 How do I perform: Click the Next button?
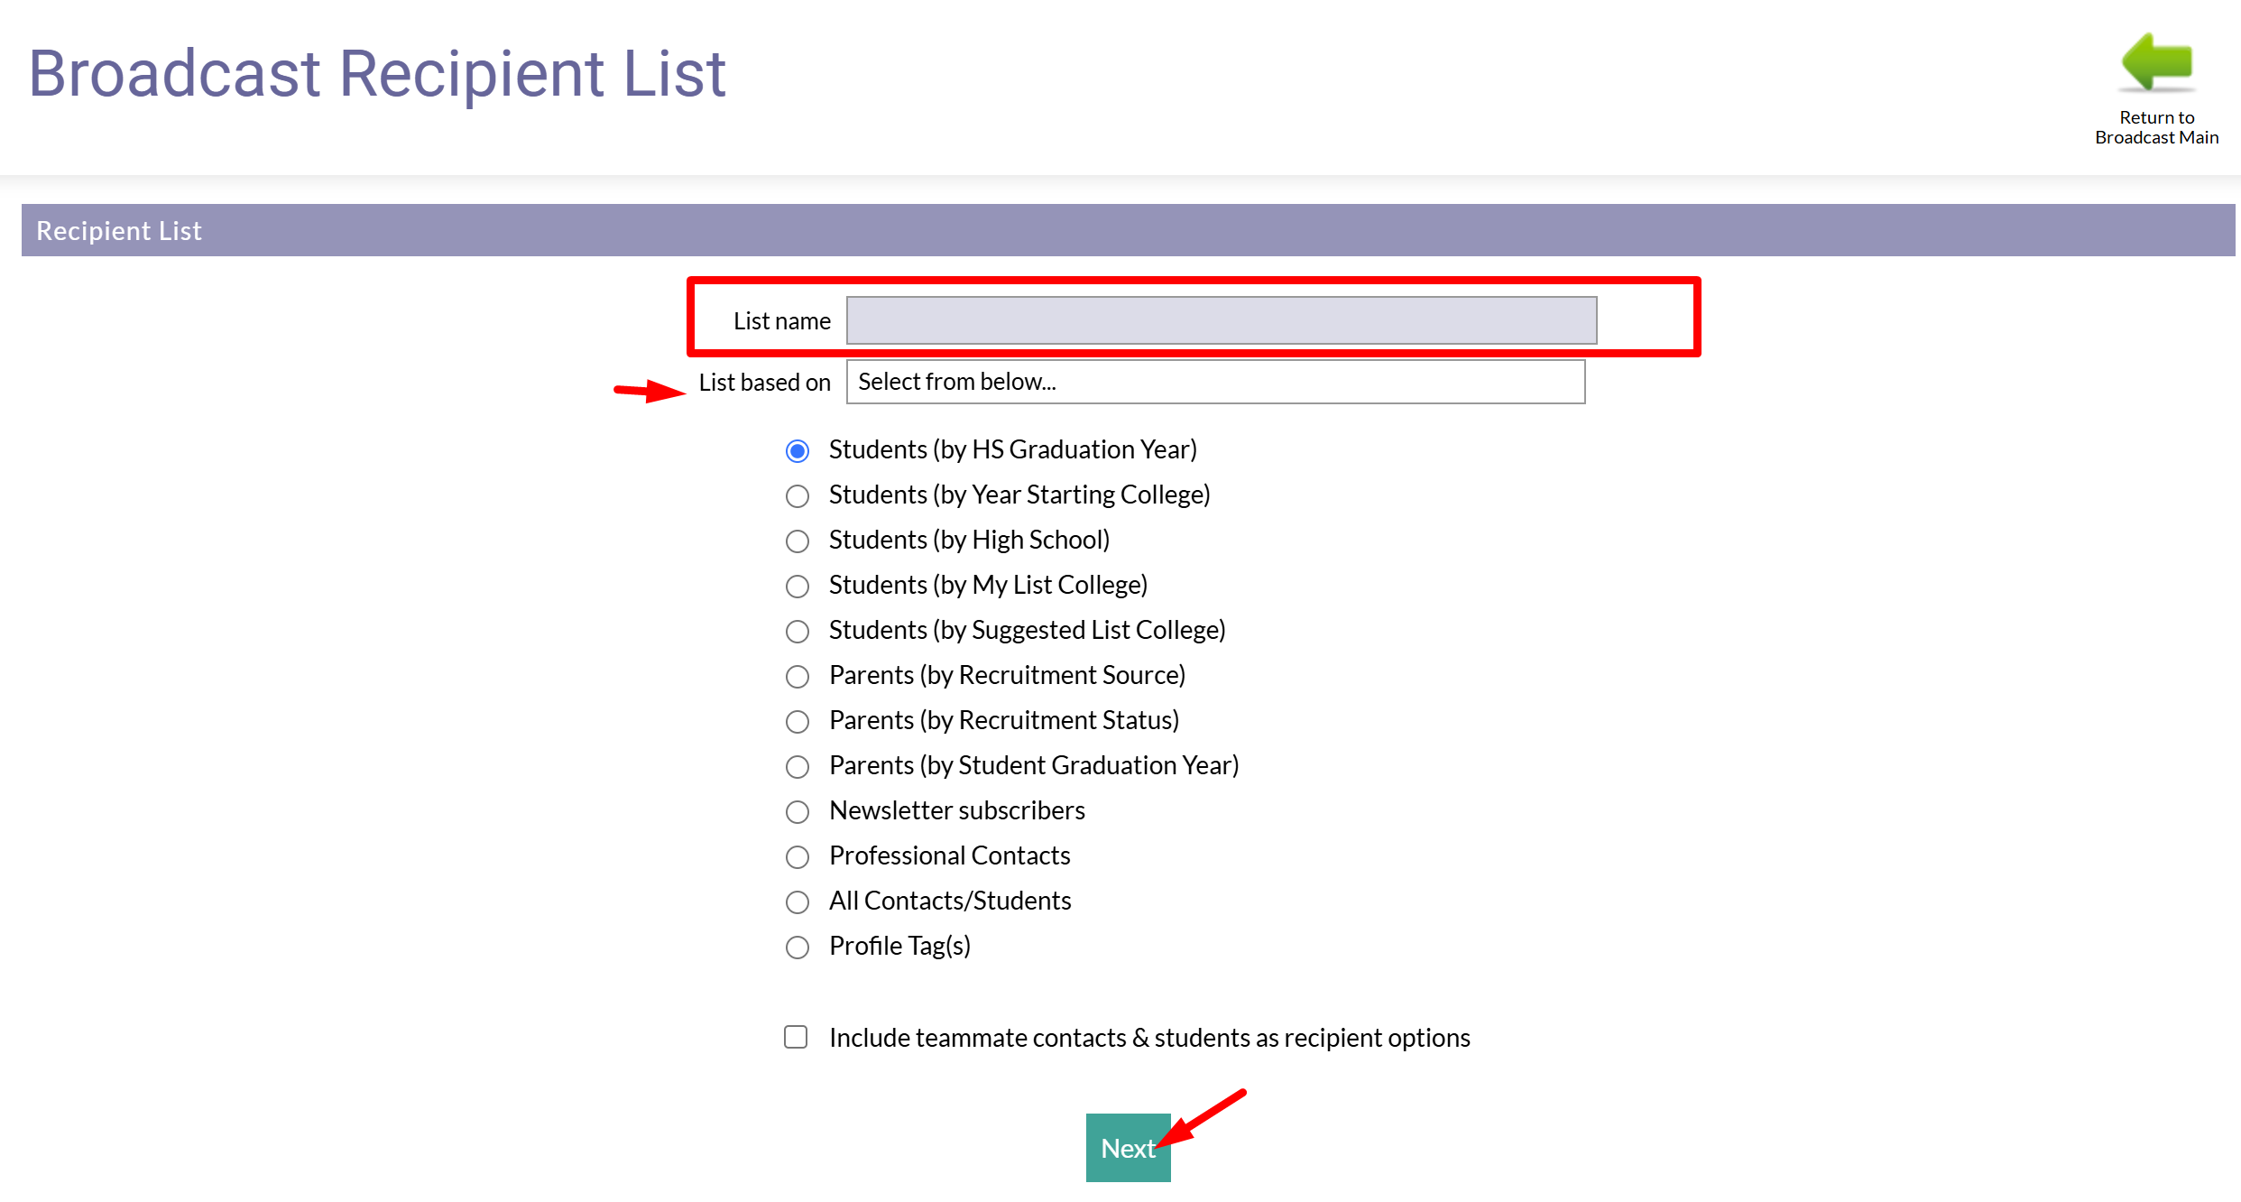click(1128, 1148)
